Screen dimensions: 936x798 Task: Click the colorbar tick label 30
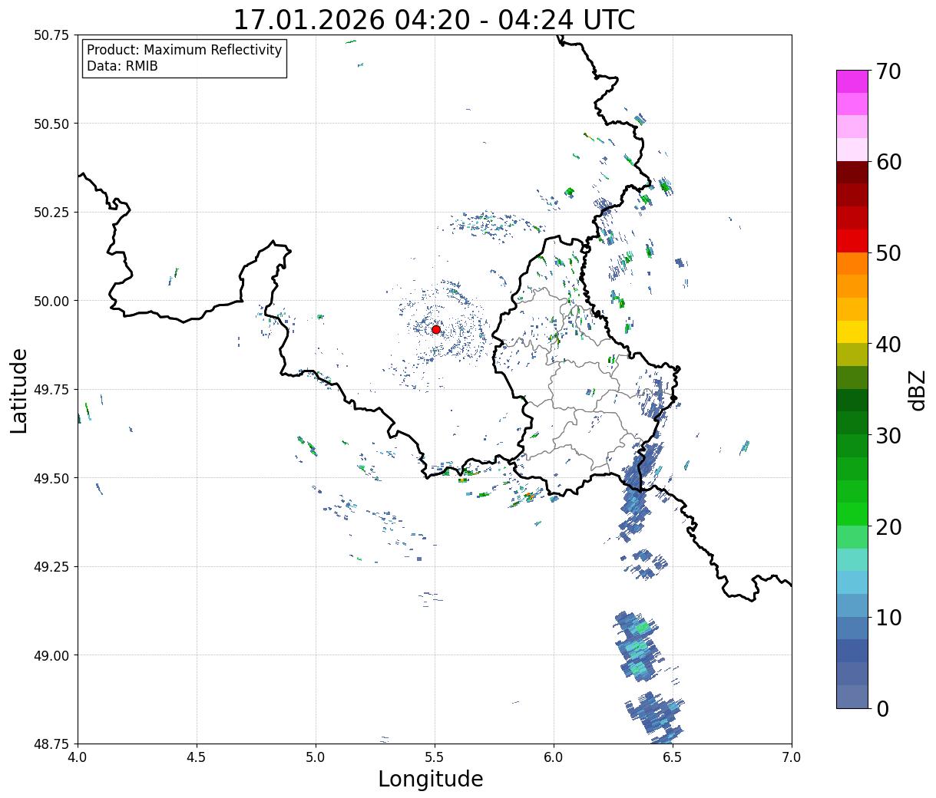888,436
